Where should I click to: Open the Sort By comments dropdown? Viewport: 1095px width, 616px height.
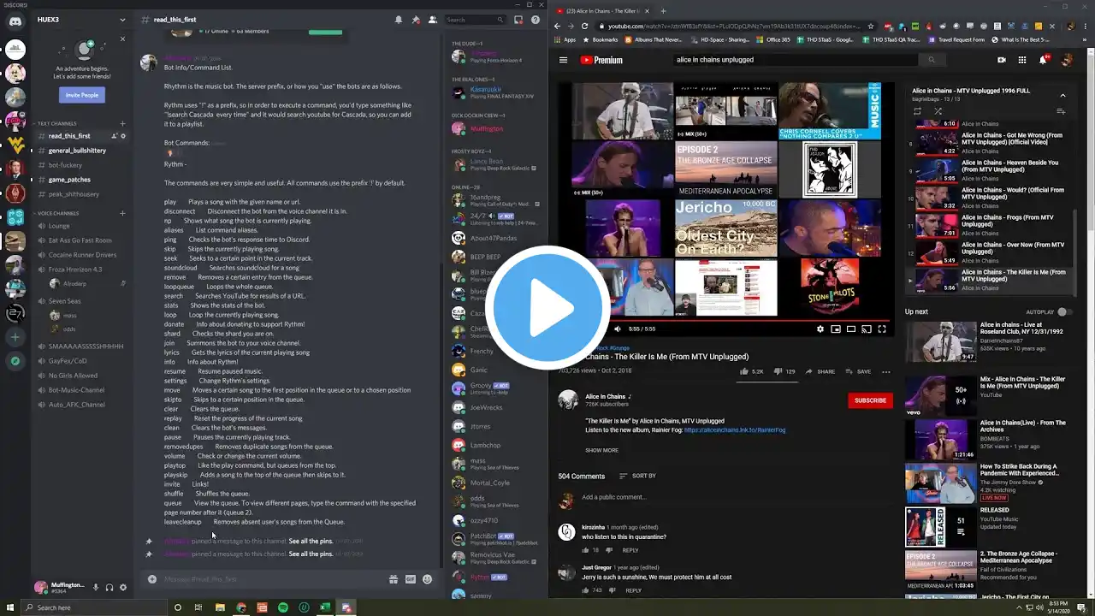[x=637, y=476]
